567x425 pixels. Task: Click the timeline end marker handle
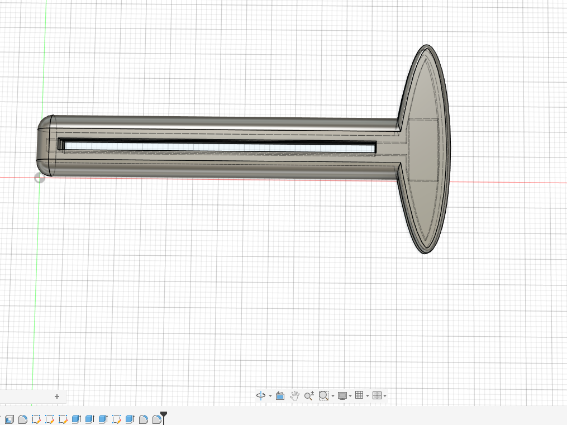pyautogui.click(x=164, y=416)
